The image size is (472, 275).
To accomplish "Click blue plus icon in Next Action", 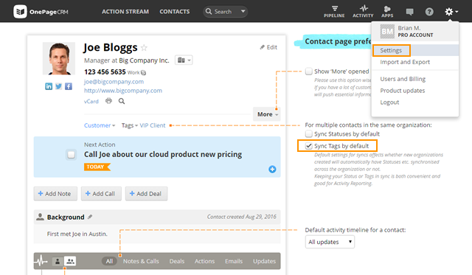I will point(272,169).
